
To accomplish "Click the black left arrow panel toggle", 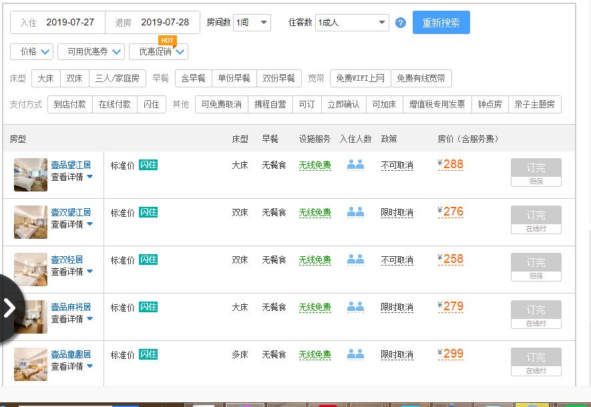I will [9, 308].
